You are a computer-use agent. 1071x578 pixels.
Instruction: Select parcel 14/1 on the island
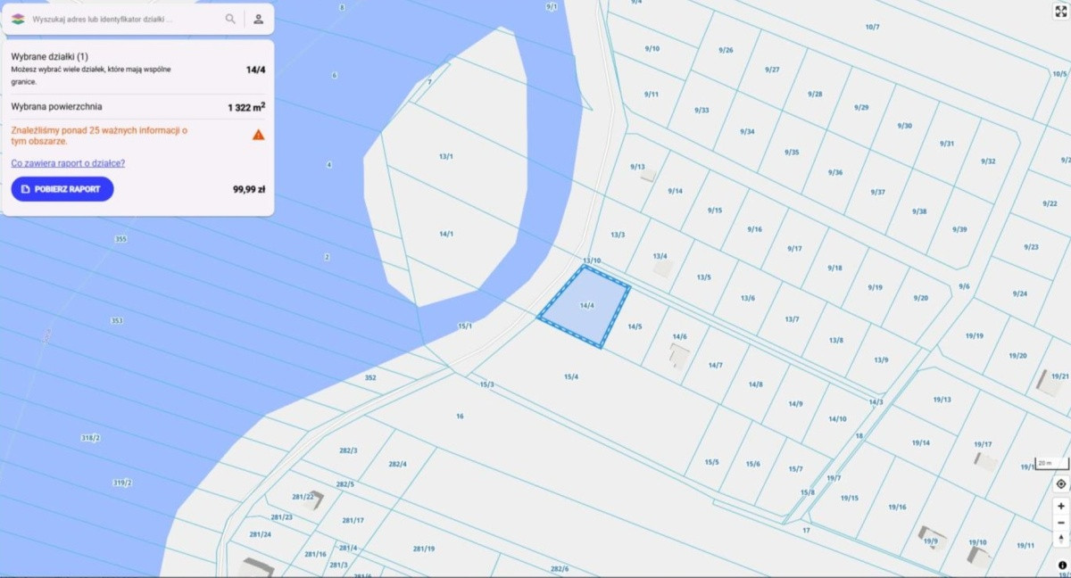pos(446,235)
